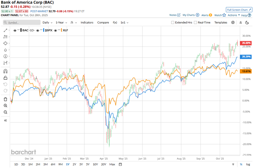Open the Indicators menu
This screenshot has width=255, height=168.
point(87,23)
